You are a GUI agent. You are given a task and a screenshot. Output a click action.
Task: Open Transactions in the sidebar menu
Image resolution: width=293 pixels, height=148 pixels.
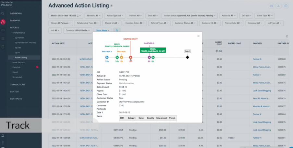18,85
